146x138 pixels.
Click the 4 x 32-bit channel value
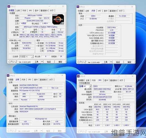click(x=122, y=16)
